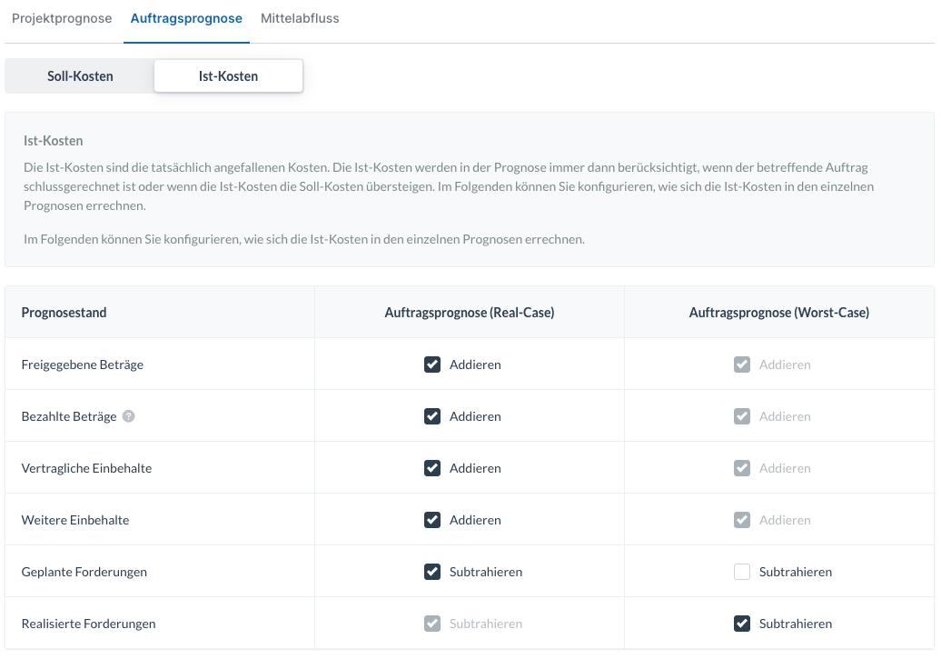This screenshot has height=659, width=941.
Task: Uncheck Real-Case Subtrahieren for Geplante Forderungen
Action: (432, 572)
